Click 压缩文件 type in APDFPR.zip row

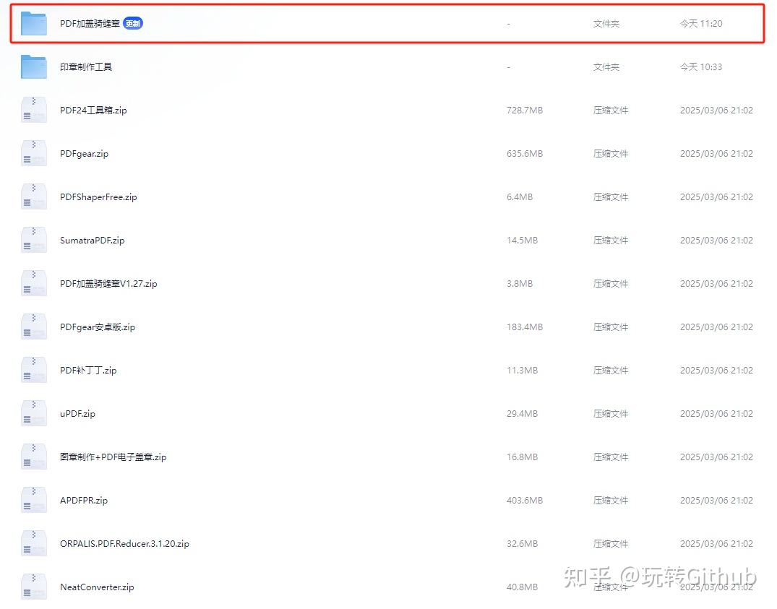tap(611, 500)
